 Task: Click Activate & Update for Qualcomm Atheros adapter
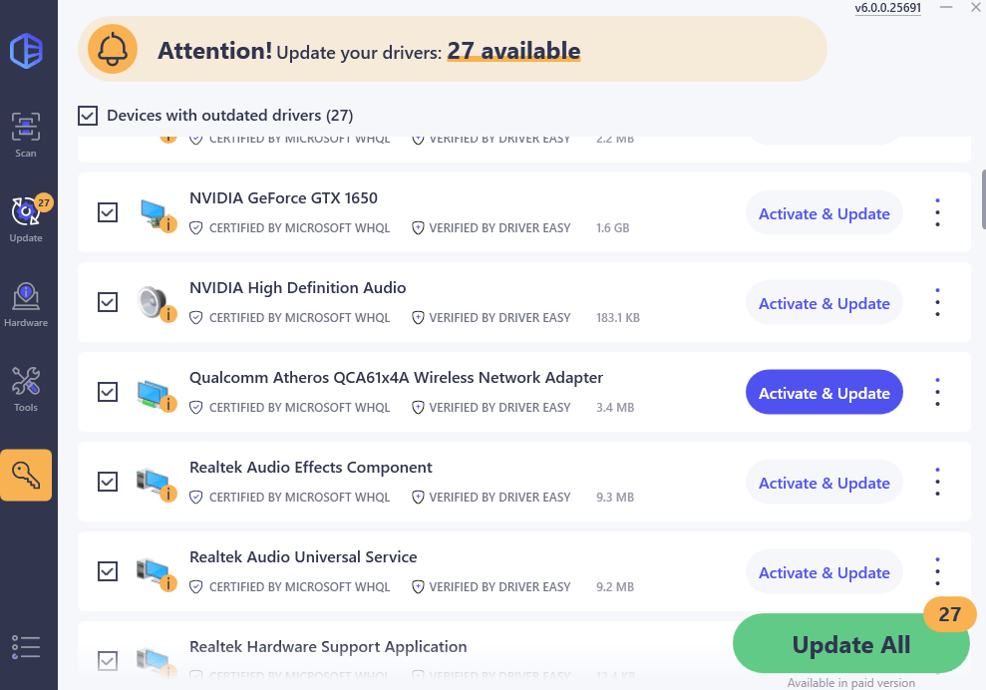823,393
